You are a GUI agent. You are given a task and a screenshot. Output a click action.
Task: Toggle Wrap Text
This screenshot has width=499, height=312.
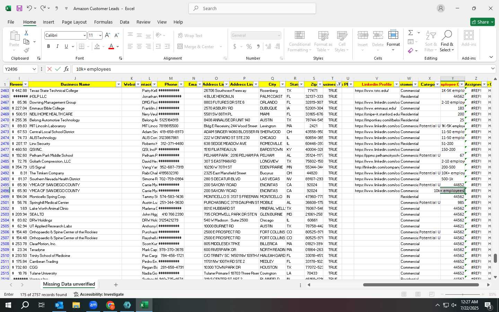190,35
